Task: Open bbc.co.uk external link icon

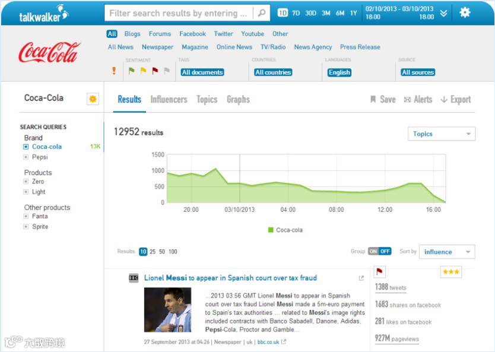Action: click(x=284, y=341)
